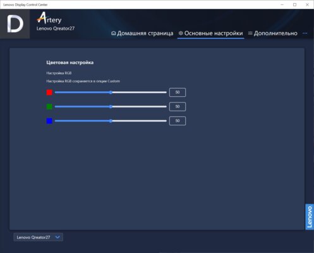Click the red channel slider track

pyautogui.click(x=111, y=92)
